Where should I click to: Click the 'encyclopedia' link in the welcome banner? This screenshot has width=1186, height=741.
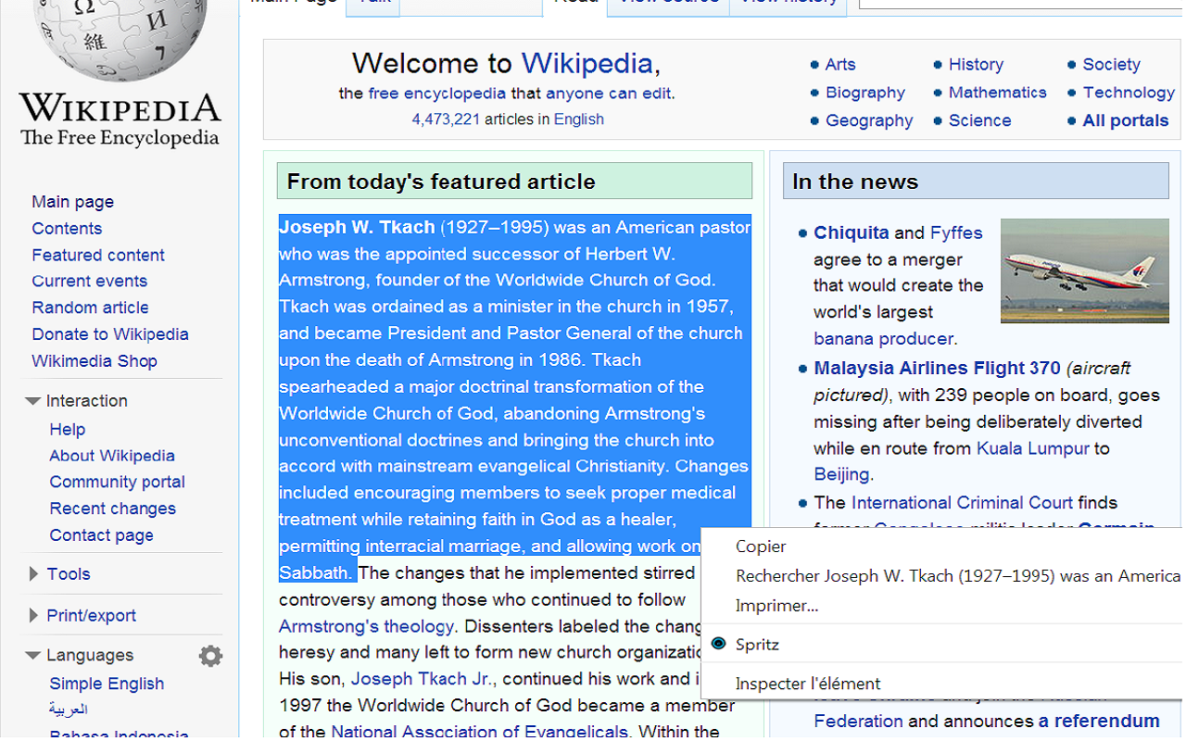(x=455, y=94)
